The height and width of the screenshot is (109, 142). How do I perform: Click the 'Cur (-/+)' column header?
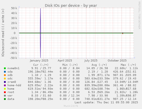pos(41,65)
